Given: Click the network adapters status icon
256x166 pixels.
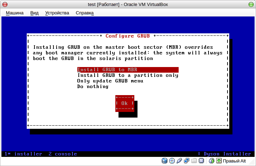Looking at the screenshot, I should [186, 161].
